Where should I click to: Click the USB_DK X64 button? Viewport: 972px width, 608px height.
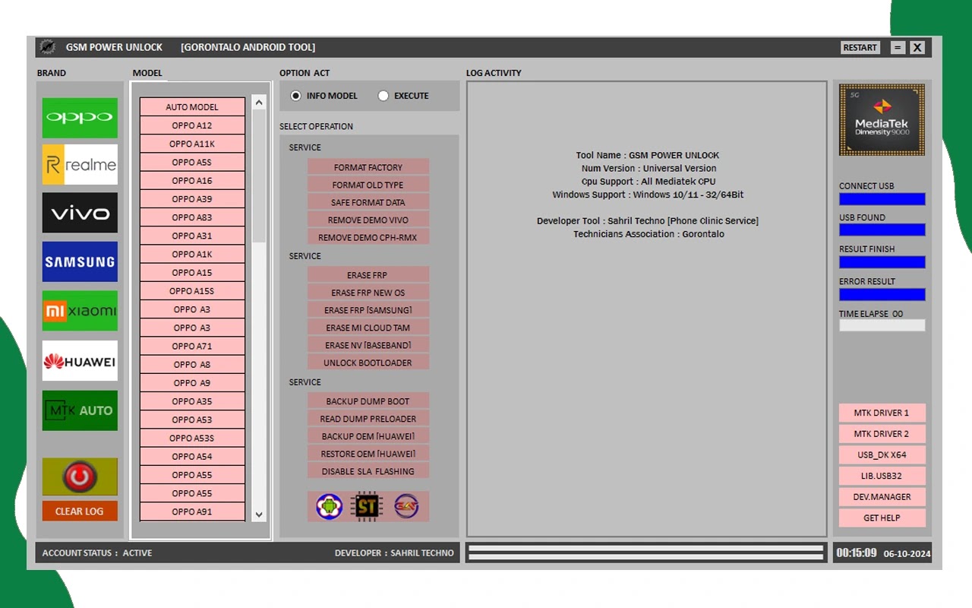pyautogui.click(x=882, y=454)
